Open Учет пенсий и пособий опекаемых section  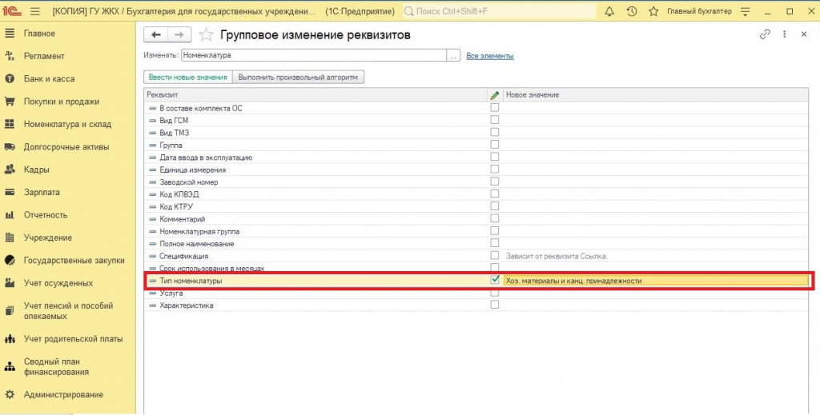pyautogui.click(x=68, y=311)
